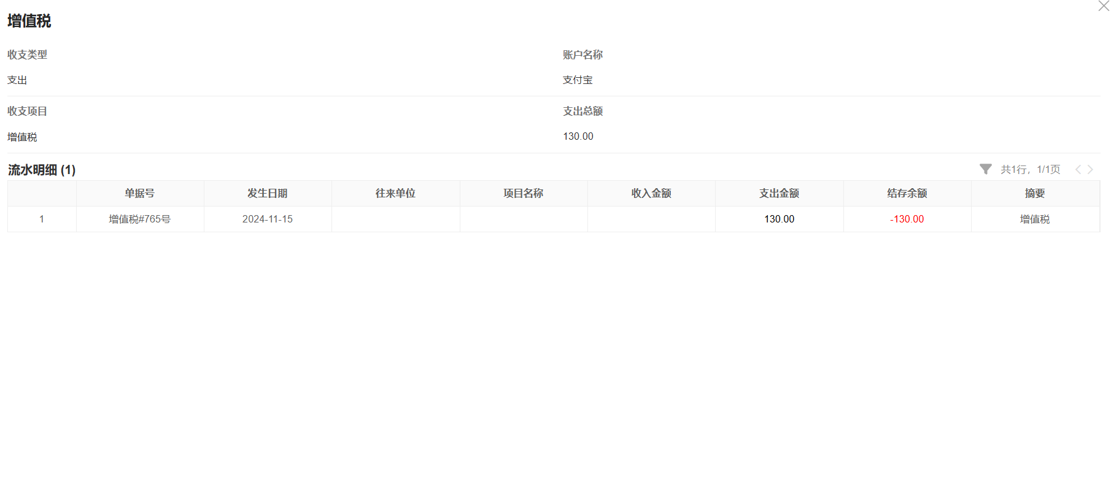This screenshot has width=1111, height=486.
Task: Select row number 1 in the table
Action: coord(42,219)
